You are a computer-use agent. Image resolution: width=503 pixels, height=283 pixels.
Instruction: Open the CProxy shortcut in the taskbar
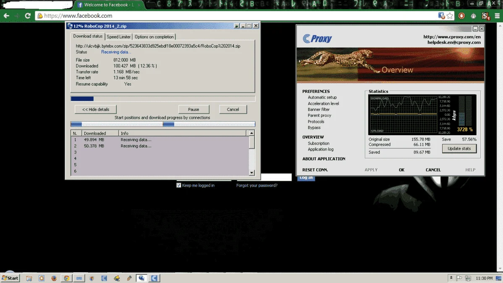[x=104, y=278]
